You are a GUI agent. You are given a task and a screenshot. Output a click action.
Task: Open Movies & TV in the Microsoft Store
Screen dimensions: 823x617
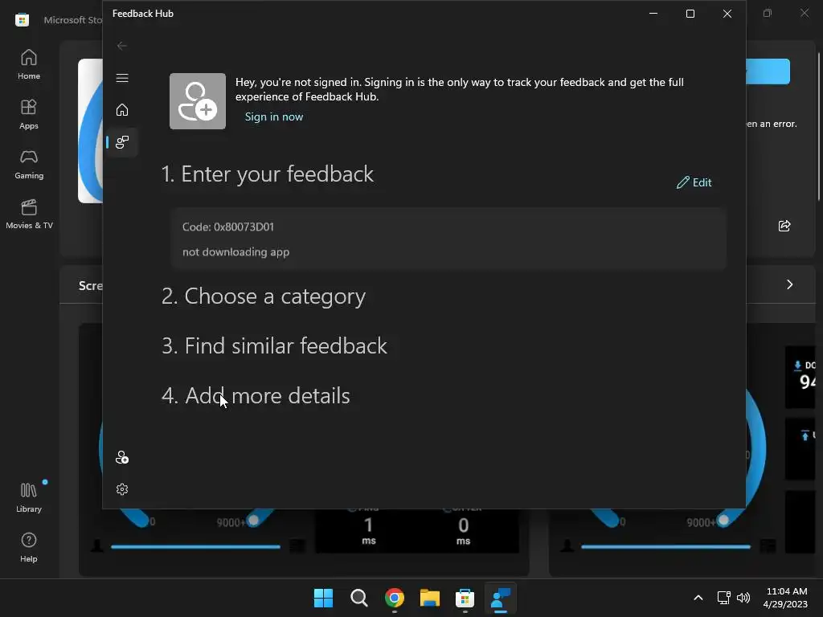[29, 214]
